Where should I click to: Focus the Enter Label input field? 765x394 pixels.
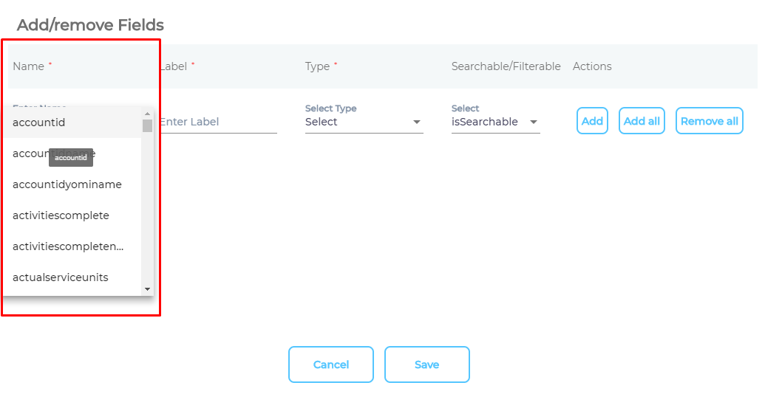217,122
